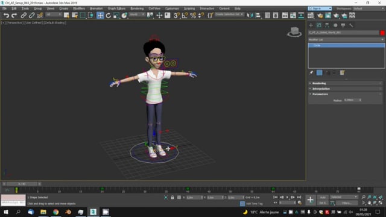Open Select by Name dialog
The height and width of the screenshot is (217, 386).
75,16
